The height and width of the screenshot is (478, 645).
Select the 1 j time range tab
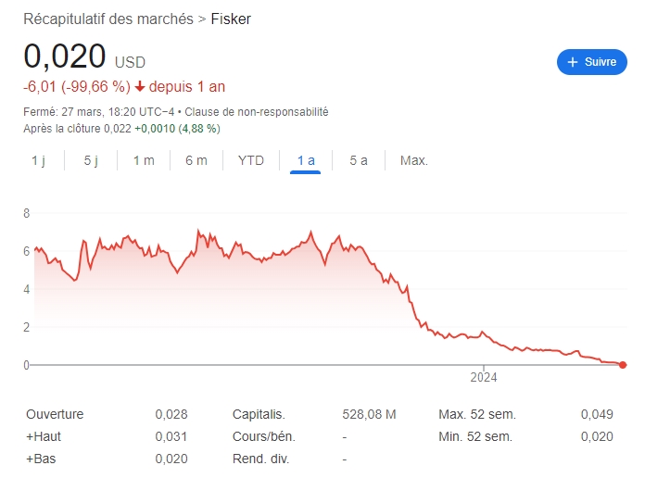point(38,160)
